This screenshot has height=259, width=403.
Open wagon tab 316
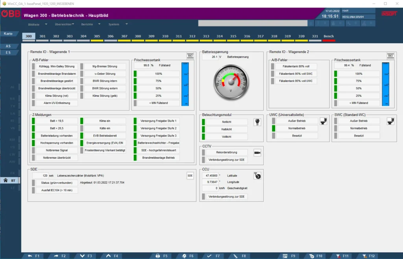[247, 37]
